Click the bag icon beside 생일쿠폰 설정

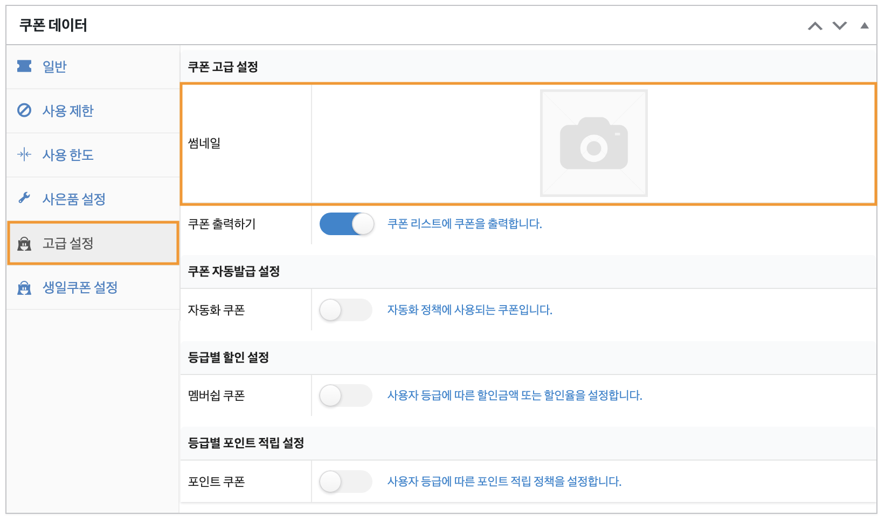point(24,288)
